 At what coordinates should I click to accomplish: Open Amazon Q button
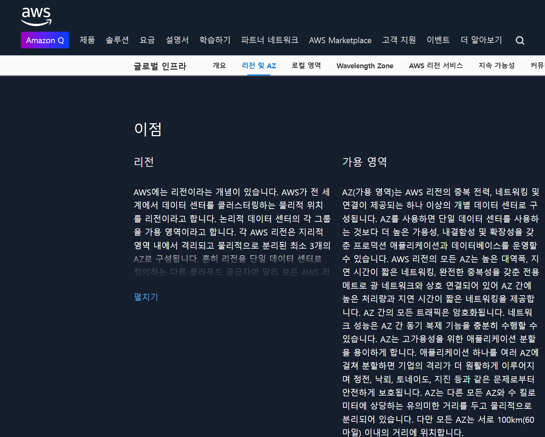point(45,40)
